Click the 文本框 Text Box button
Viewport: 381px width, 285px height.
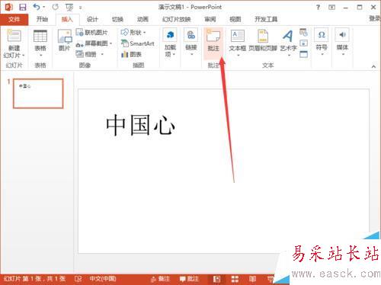(x=238, y=42)
